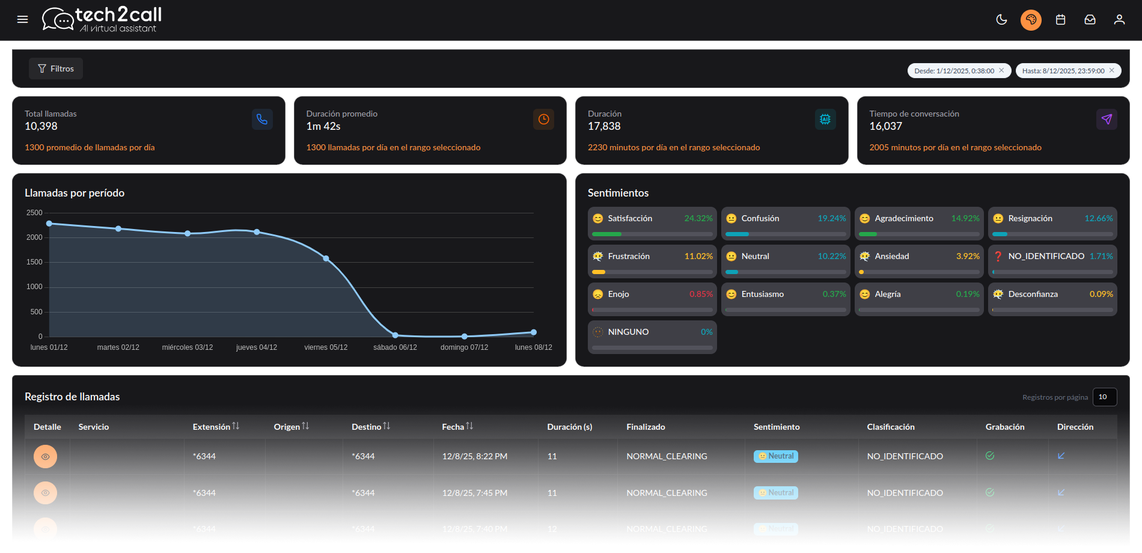
Task: Click clock icon on Duración promedio card
Action: point(543,119)
